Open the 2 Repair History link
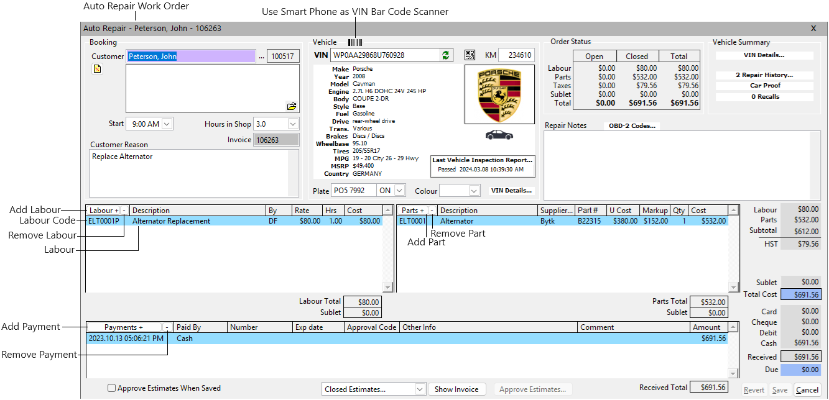Screen dimensions: 829x400 click(x=764, y=75)
